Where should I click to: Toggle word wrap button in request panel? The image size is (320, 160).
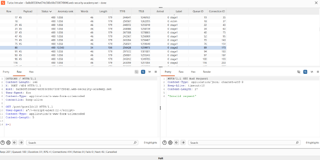pos(143,72)
